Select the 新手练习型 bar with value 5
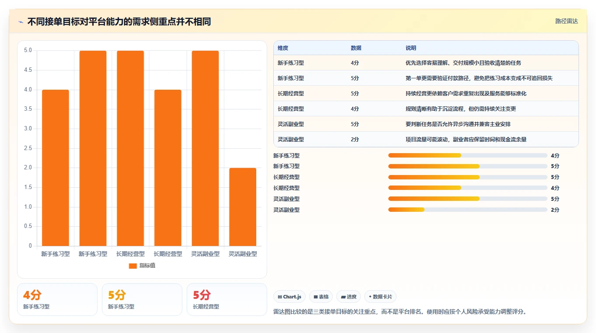The height and width of the screenshot is (333, 596). coord(93,148)
